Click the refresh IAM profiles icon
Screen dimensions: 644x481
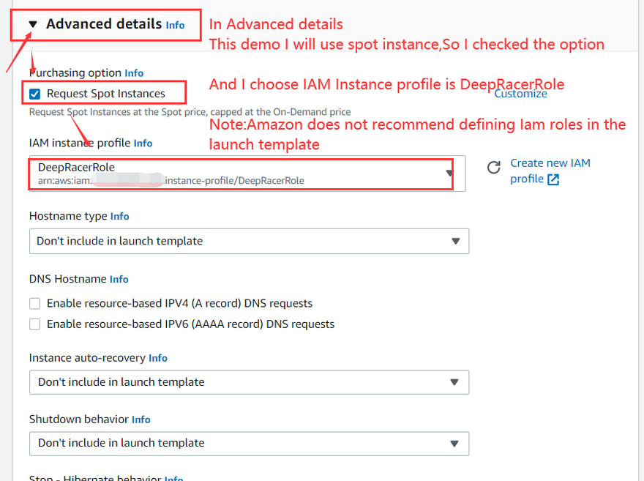click(494, 168)
